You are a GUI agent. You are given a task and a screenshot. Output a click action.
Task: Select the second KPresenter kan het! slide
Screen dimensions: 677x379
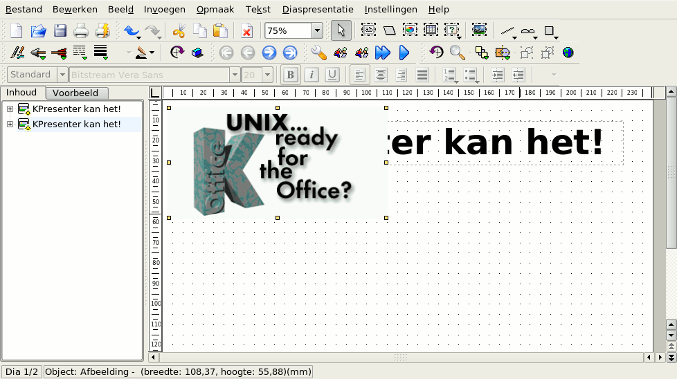76,124
